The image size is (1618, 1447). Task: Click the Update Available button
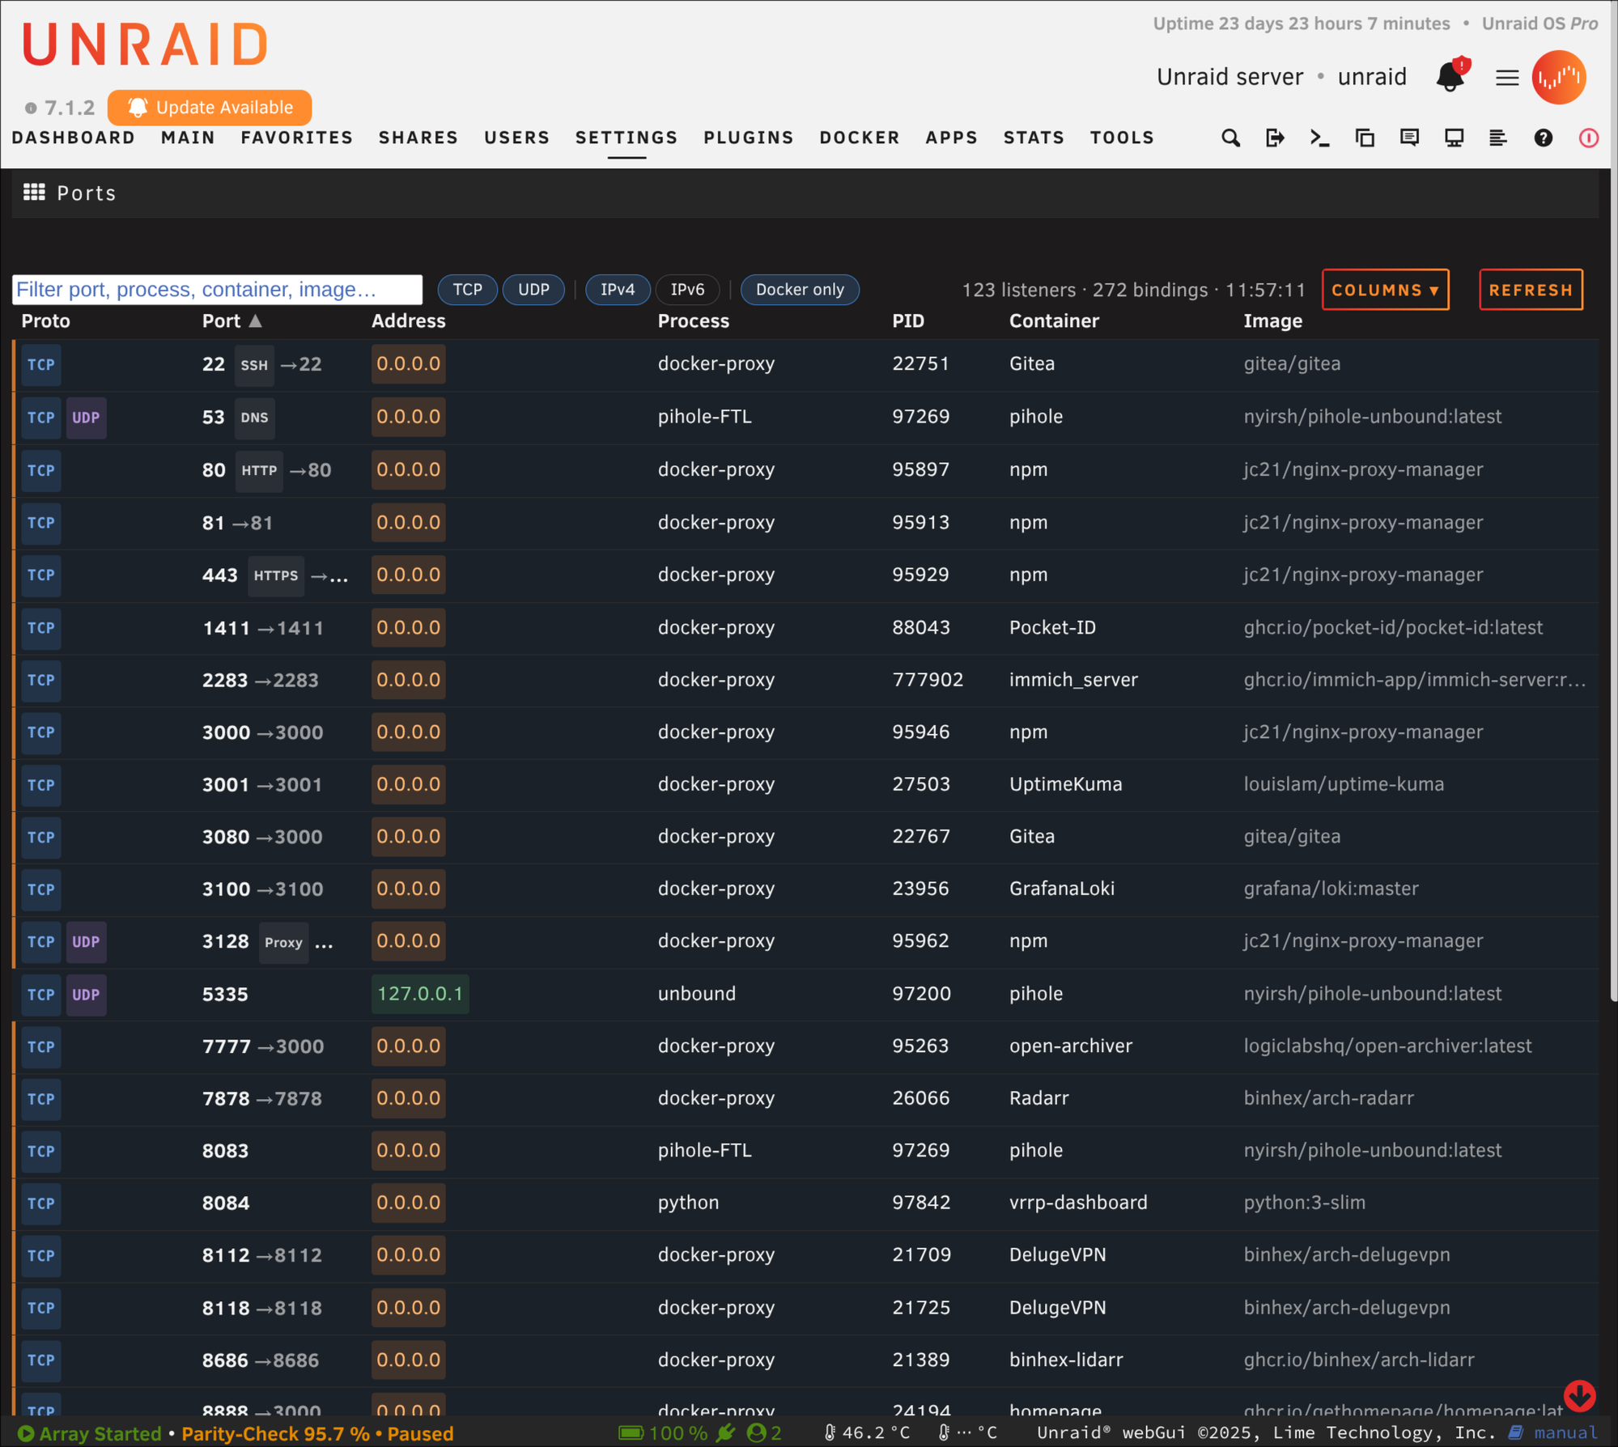210,108
